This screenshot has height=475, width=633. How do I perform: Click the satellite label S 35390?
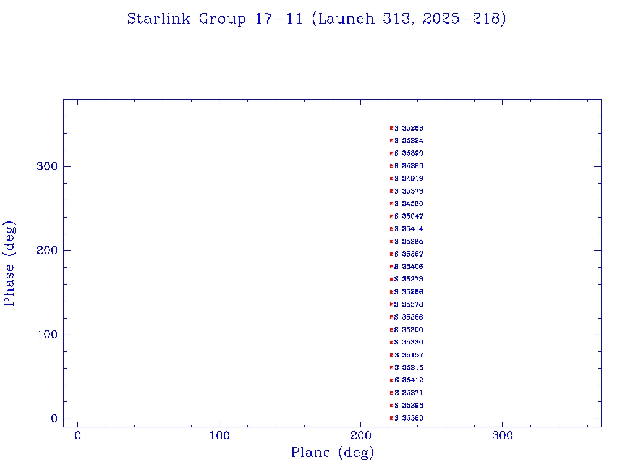[409, 153]
